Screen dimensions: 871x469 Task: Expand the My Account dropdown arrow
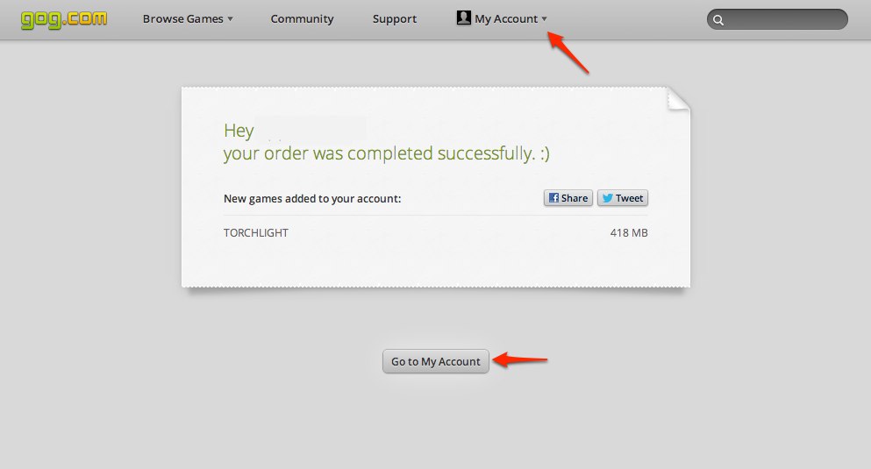pos(545,19)
